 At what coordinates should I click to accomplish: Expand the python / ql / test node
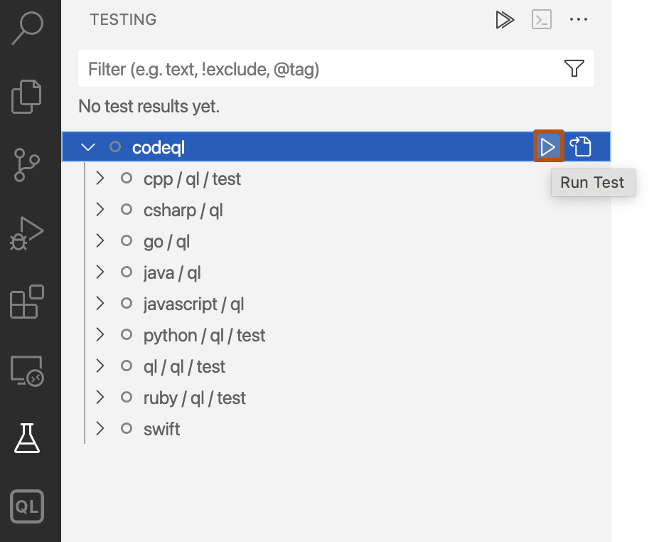(x=100, y=334)
